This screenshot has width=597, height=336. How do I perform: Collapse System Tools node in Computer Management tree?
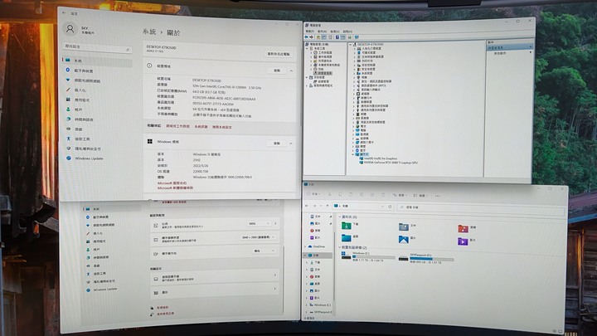point(308,49)
